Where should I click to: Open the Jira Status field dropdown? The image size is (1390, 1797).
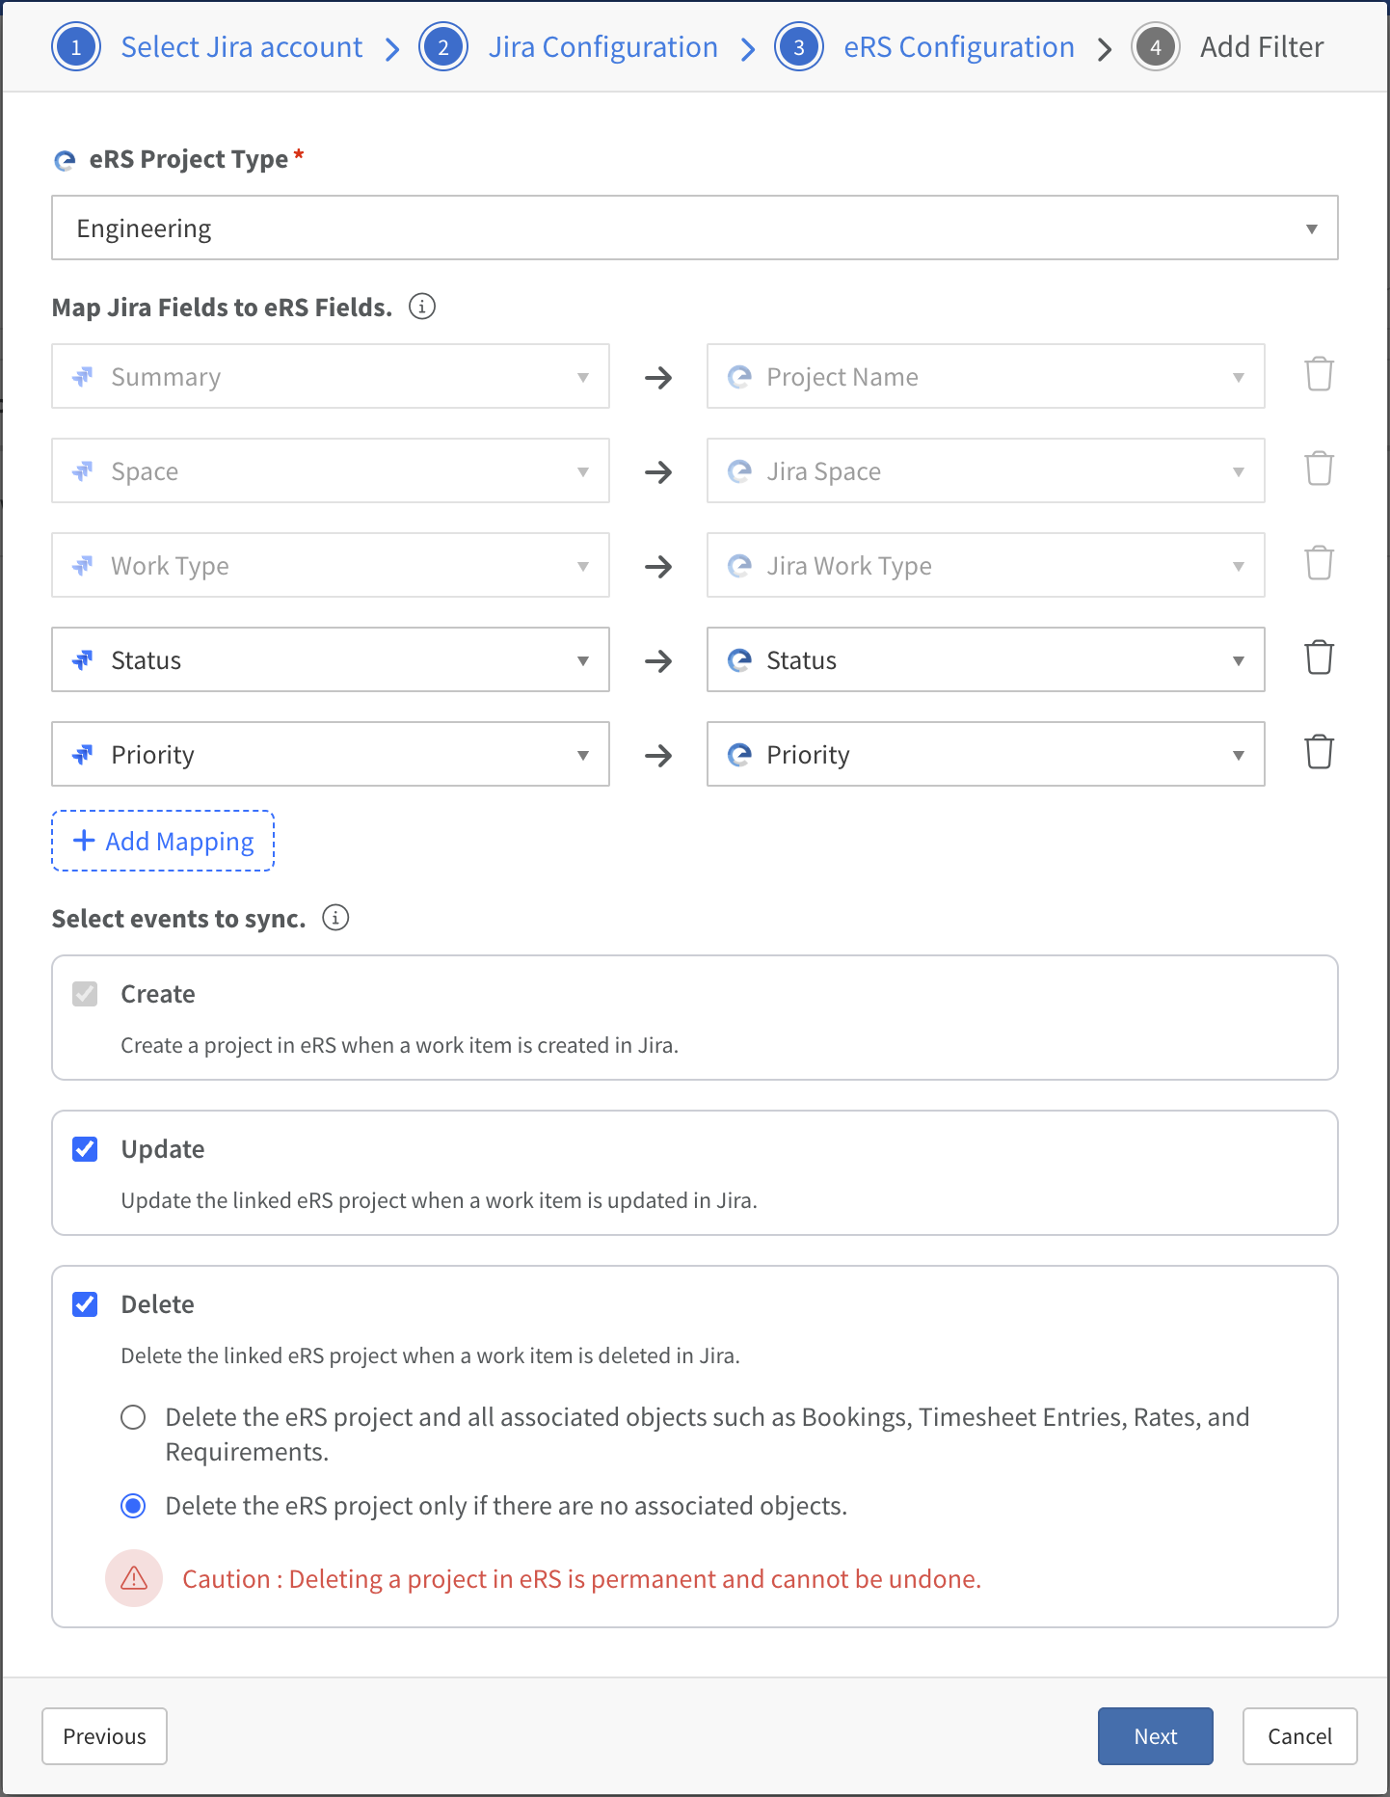pyautogui.click(x=331, y=659)
